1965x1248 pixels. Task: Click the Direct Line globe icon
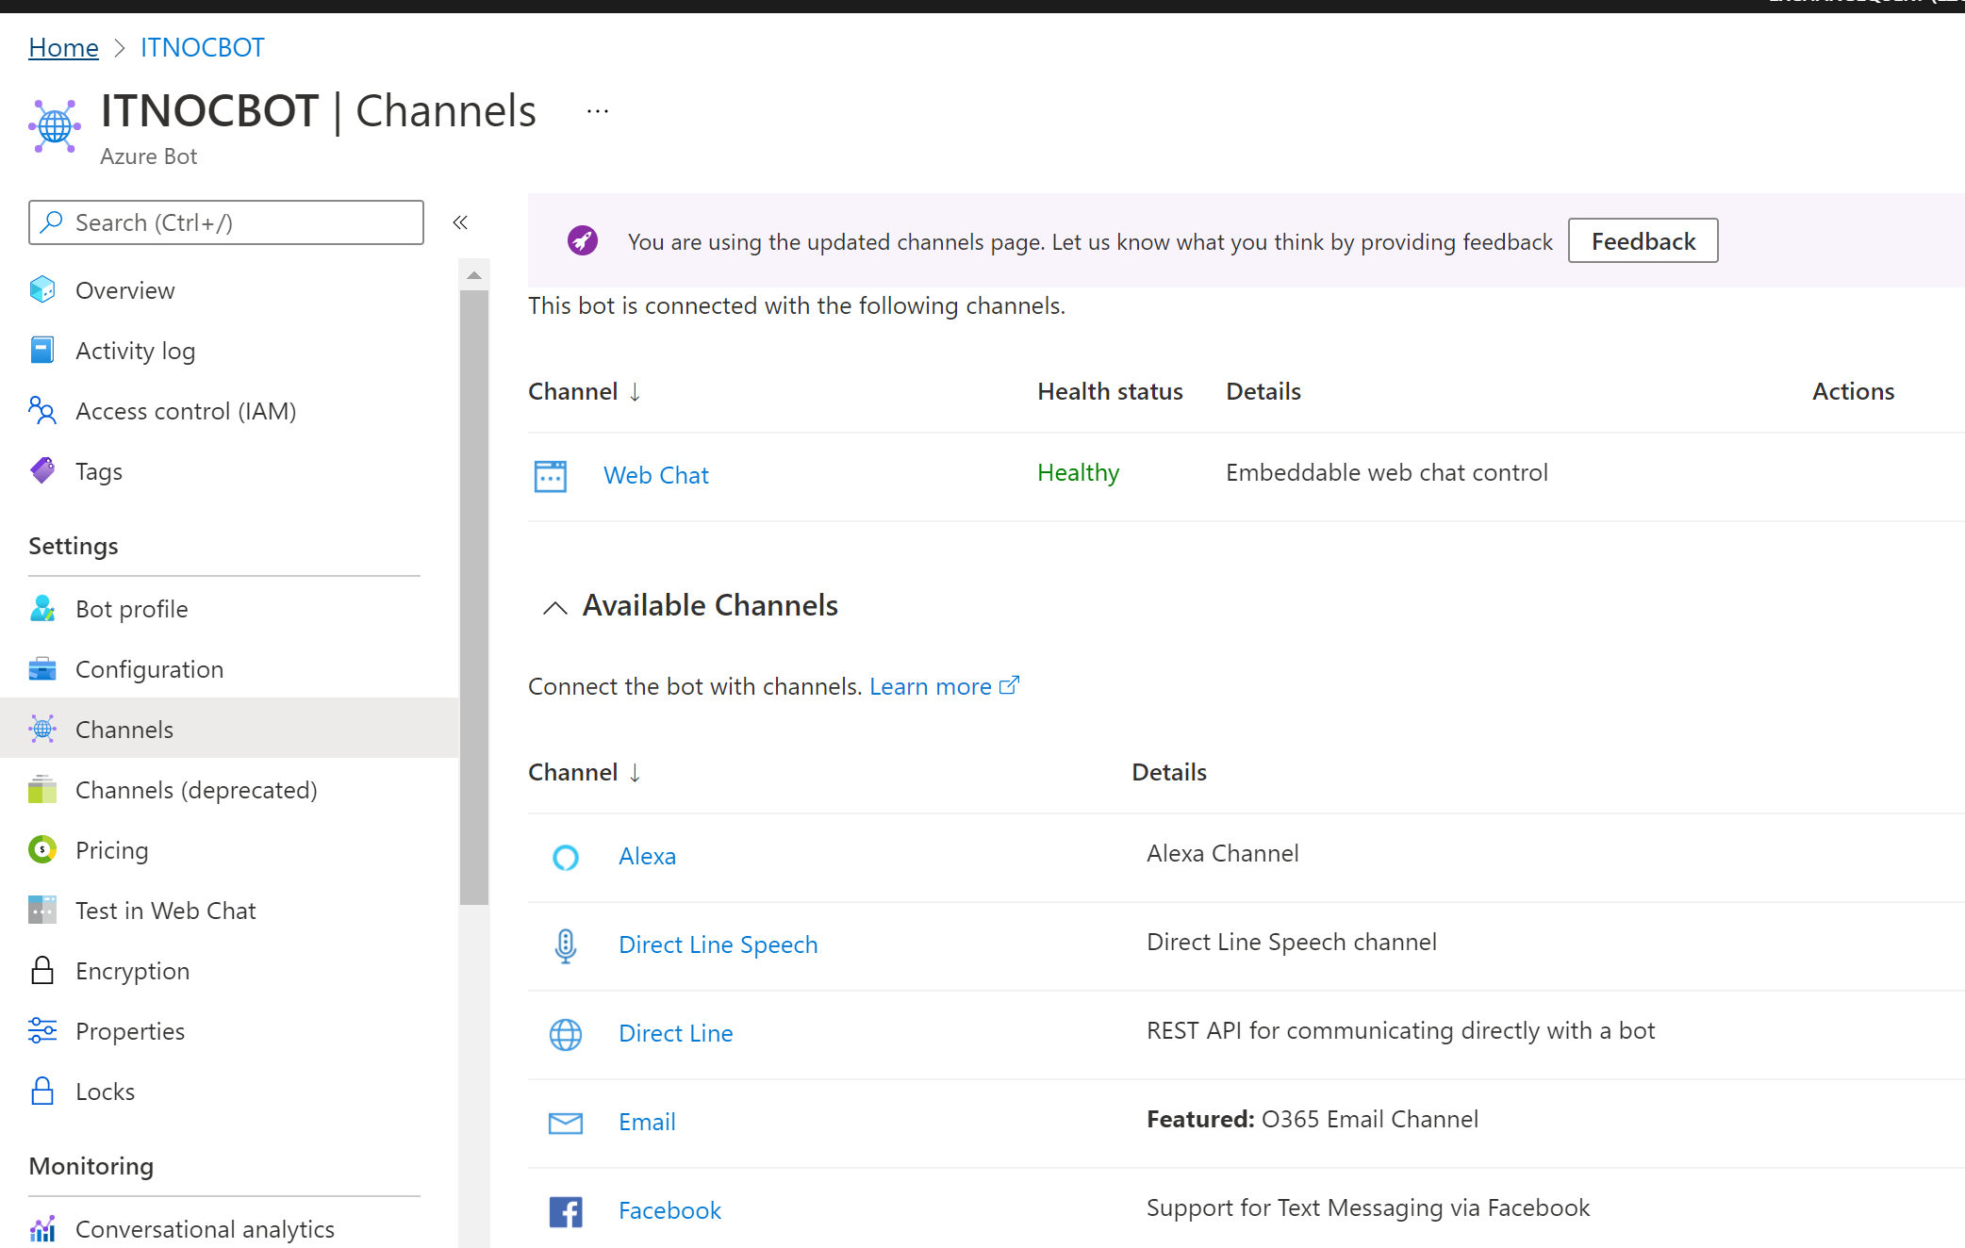point(565,1034)
